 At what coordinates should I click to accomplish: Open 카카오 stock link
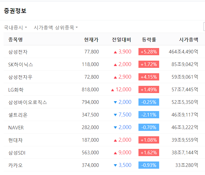(x=15, y=165)
